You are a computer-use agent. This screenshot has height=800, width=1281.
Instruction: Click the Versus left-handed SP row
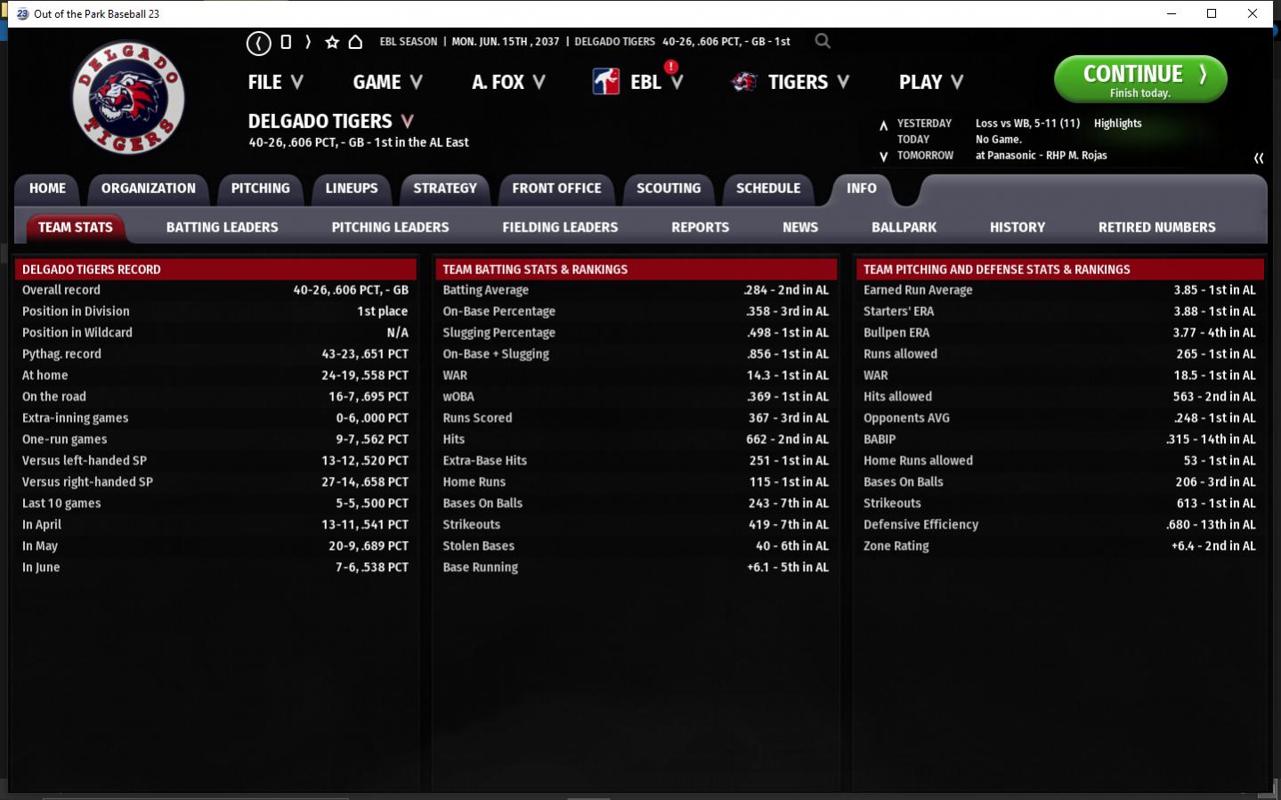(215, 461)
